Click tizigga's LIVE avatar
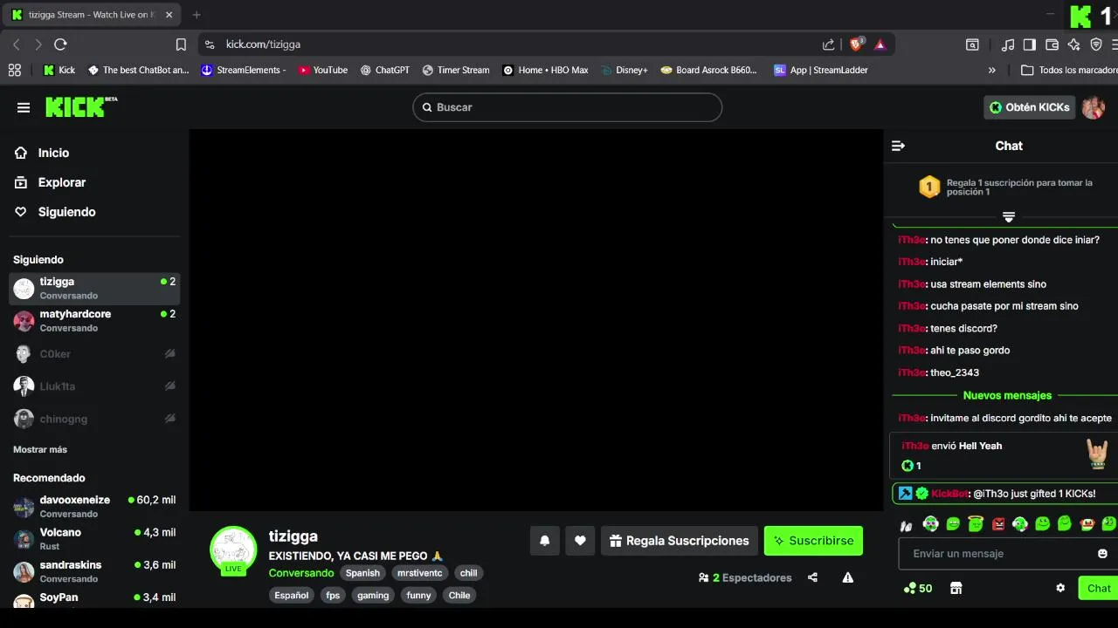The image size is (1118, 628). coord(233,550)
